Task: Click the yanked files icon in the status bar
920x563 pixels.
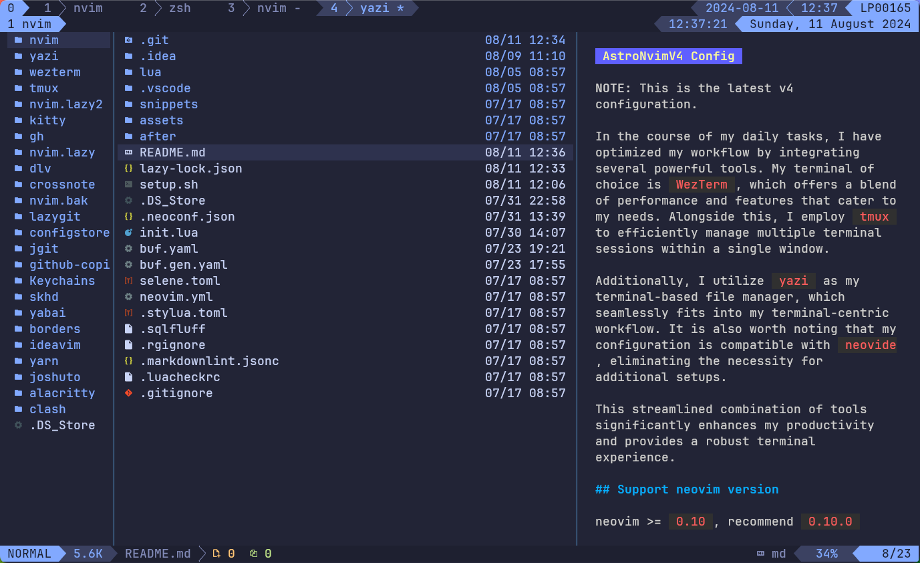Action: pyautogui.click(x=216, y=554)
